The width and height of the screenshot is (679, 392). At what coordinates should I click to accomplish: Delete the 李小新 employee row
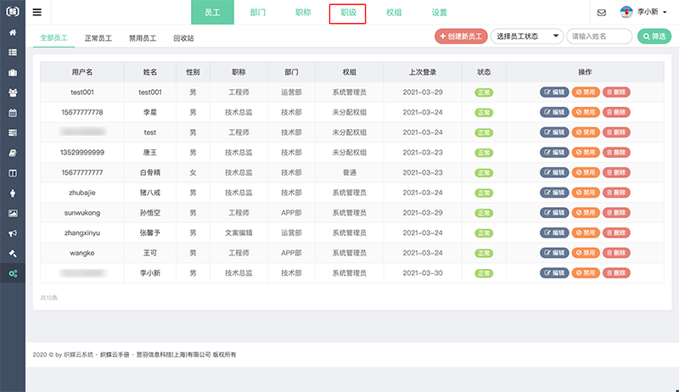pyautogui.click(x=616, y=273)
